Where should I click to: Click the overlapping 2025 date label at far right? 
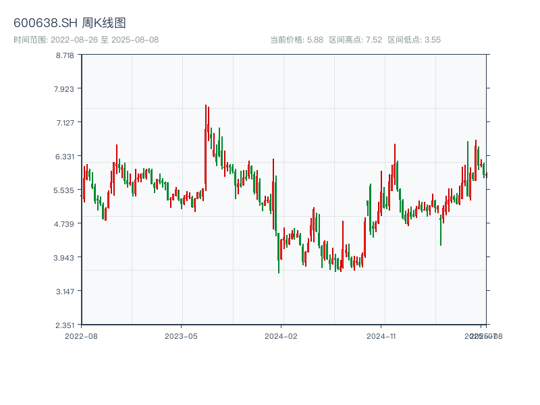[x=482, y=335]
